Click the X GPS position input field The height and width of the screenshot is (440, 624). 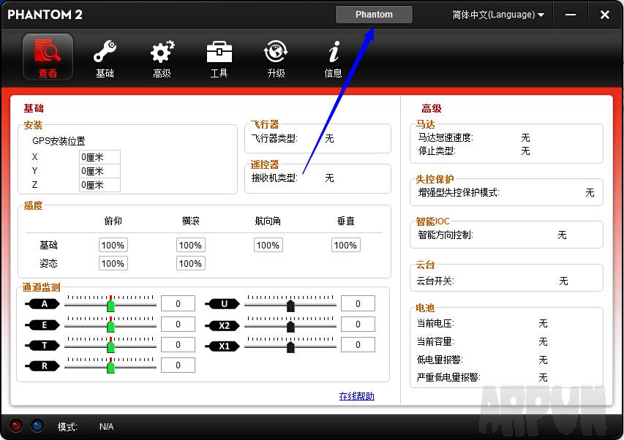point(99,156)
